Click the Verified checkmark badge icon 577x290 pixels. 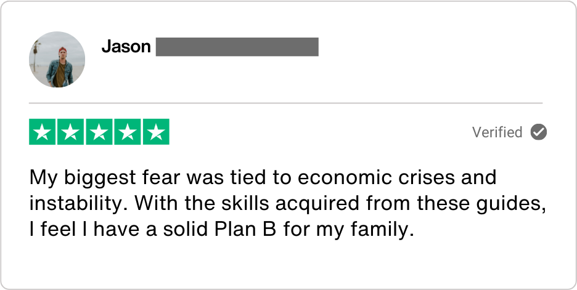pos(539,132)
